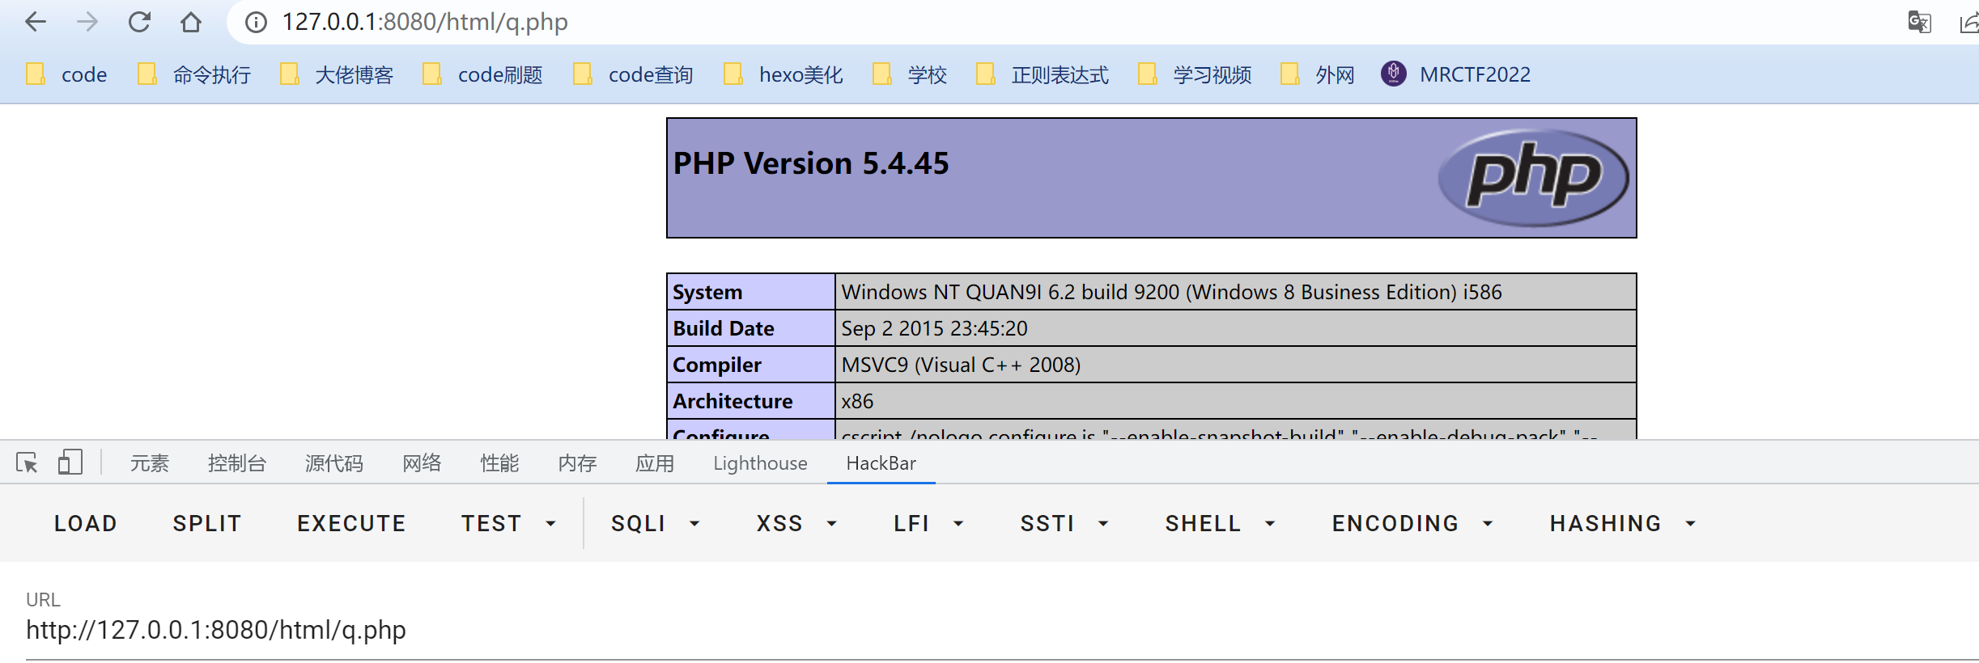Click the browser address bar URL

[425, 22]
